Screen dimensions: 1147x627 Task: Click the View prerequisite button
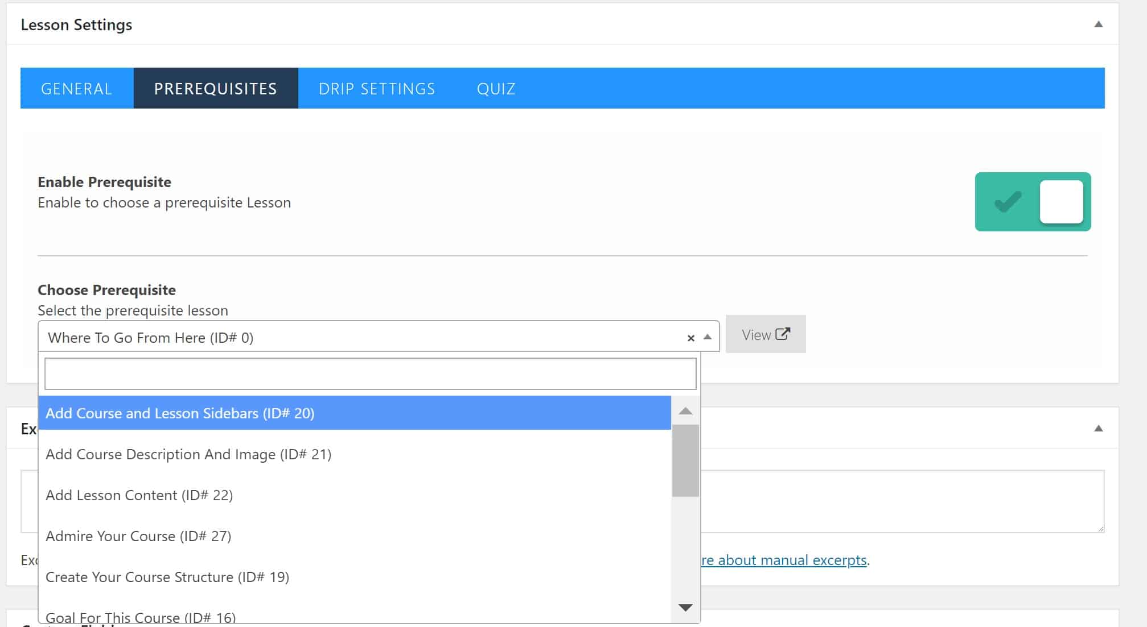765,335
